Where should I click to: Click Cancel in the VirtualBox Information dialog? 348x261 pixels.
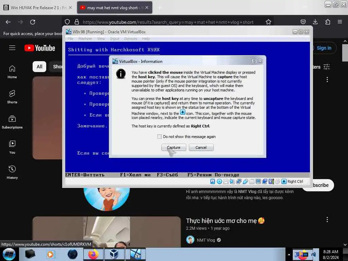pos(201,147)
